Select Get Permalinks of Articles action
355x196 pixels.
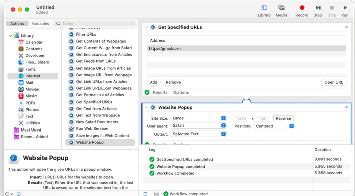pyautogui.click(x=100, y=95)
